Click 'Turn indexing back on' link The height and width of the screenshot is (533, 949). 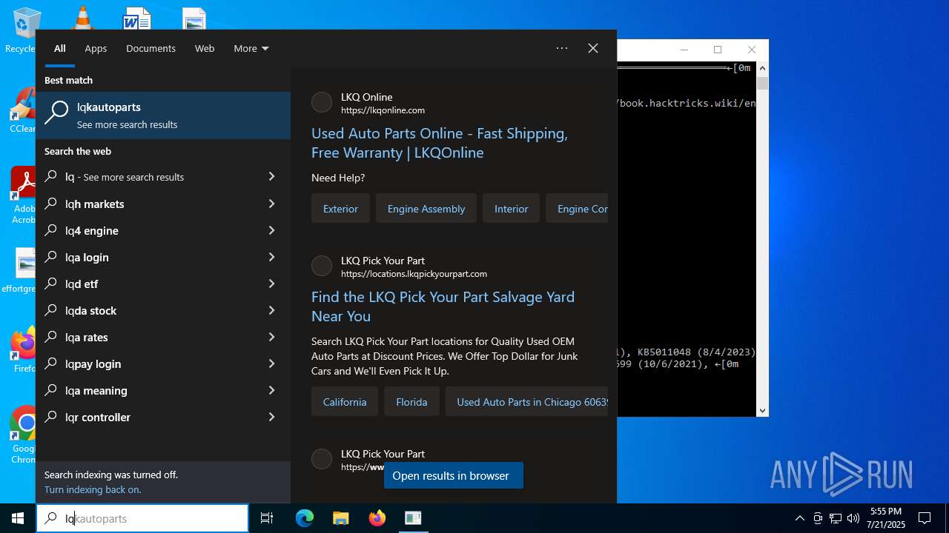(x=93, y=489)
